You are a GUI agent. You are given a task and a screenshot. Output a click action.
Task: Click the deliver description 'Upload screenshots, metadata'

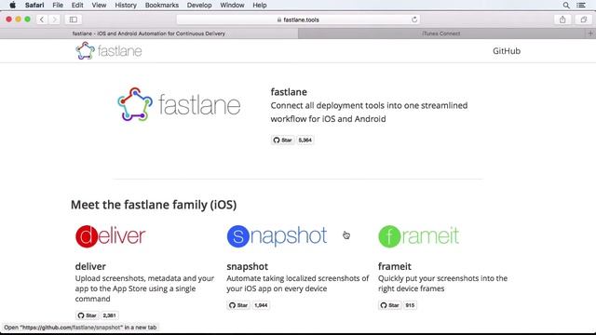pyautogui.click(x=144, y=288)
